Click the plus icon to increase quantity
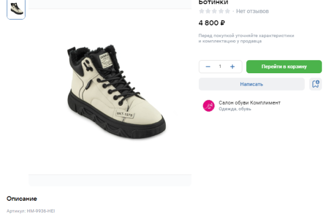Screen dimensions: 326x217 point(233,67)
